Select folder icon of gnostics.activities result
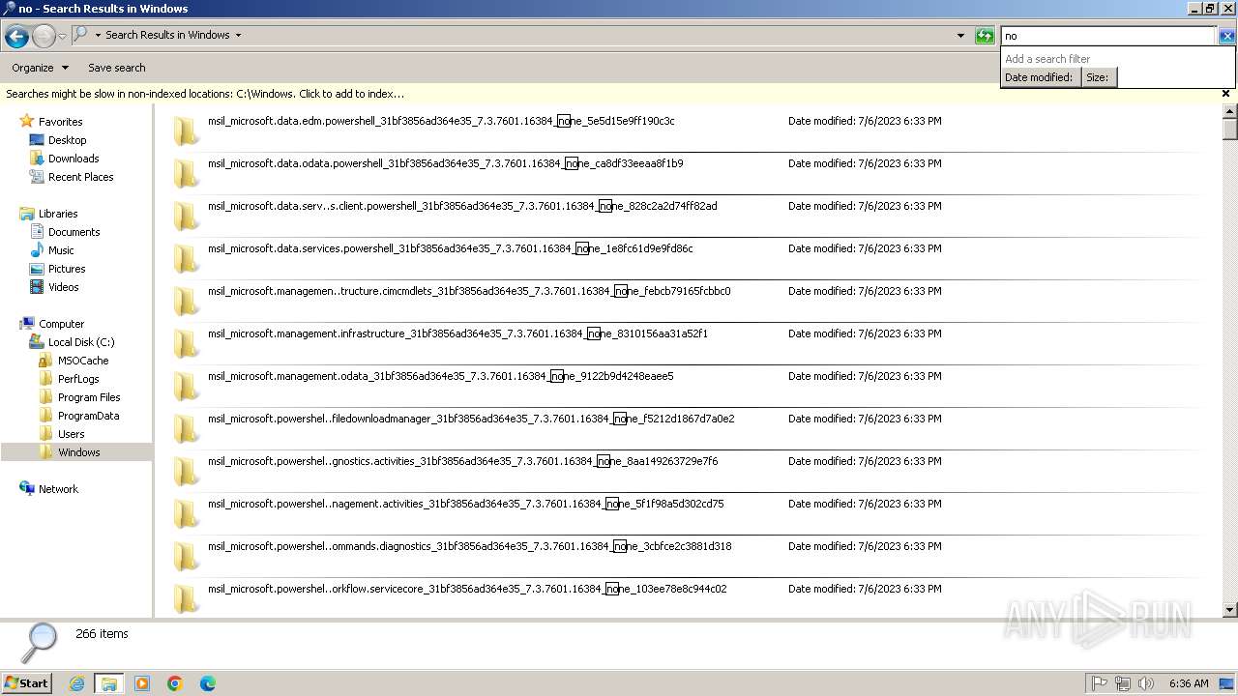The width and height of the screenshot is (1238, 696). [x=186, y=472]
